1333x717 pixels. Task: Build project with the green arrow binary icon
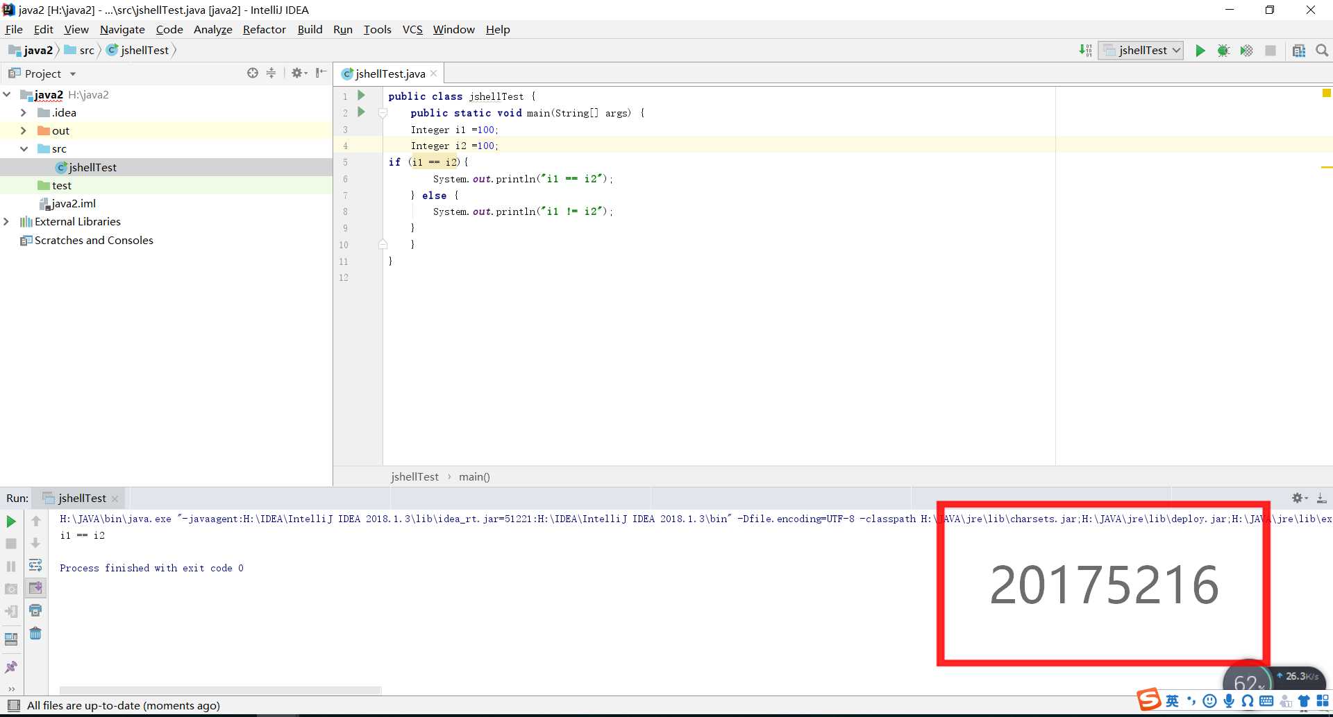pos(1085,50)
